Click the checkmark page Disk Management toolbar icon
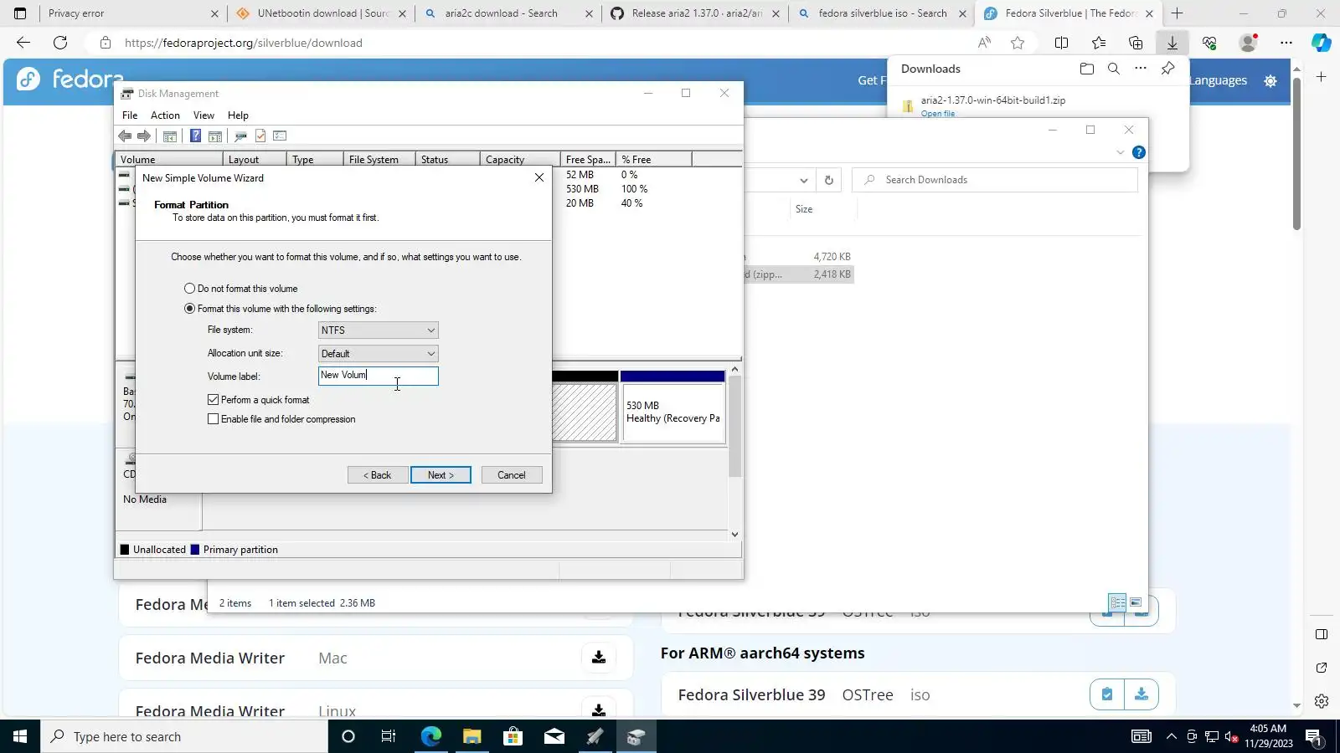This screenshot has width=1340, height=753. 260,136
